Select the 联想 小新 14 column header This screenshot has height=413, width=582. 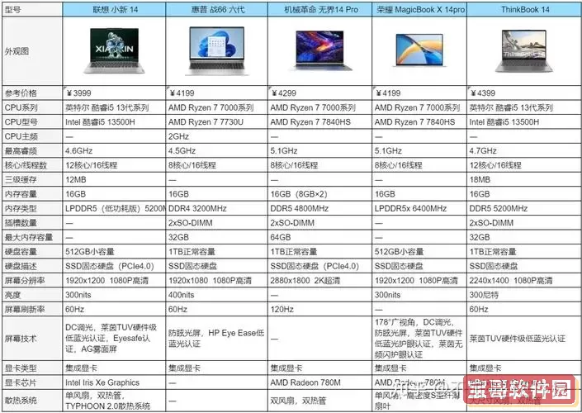(114, 10)
